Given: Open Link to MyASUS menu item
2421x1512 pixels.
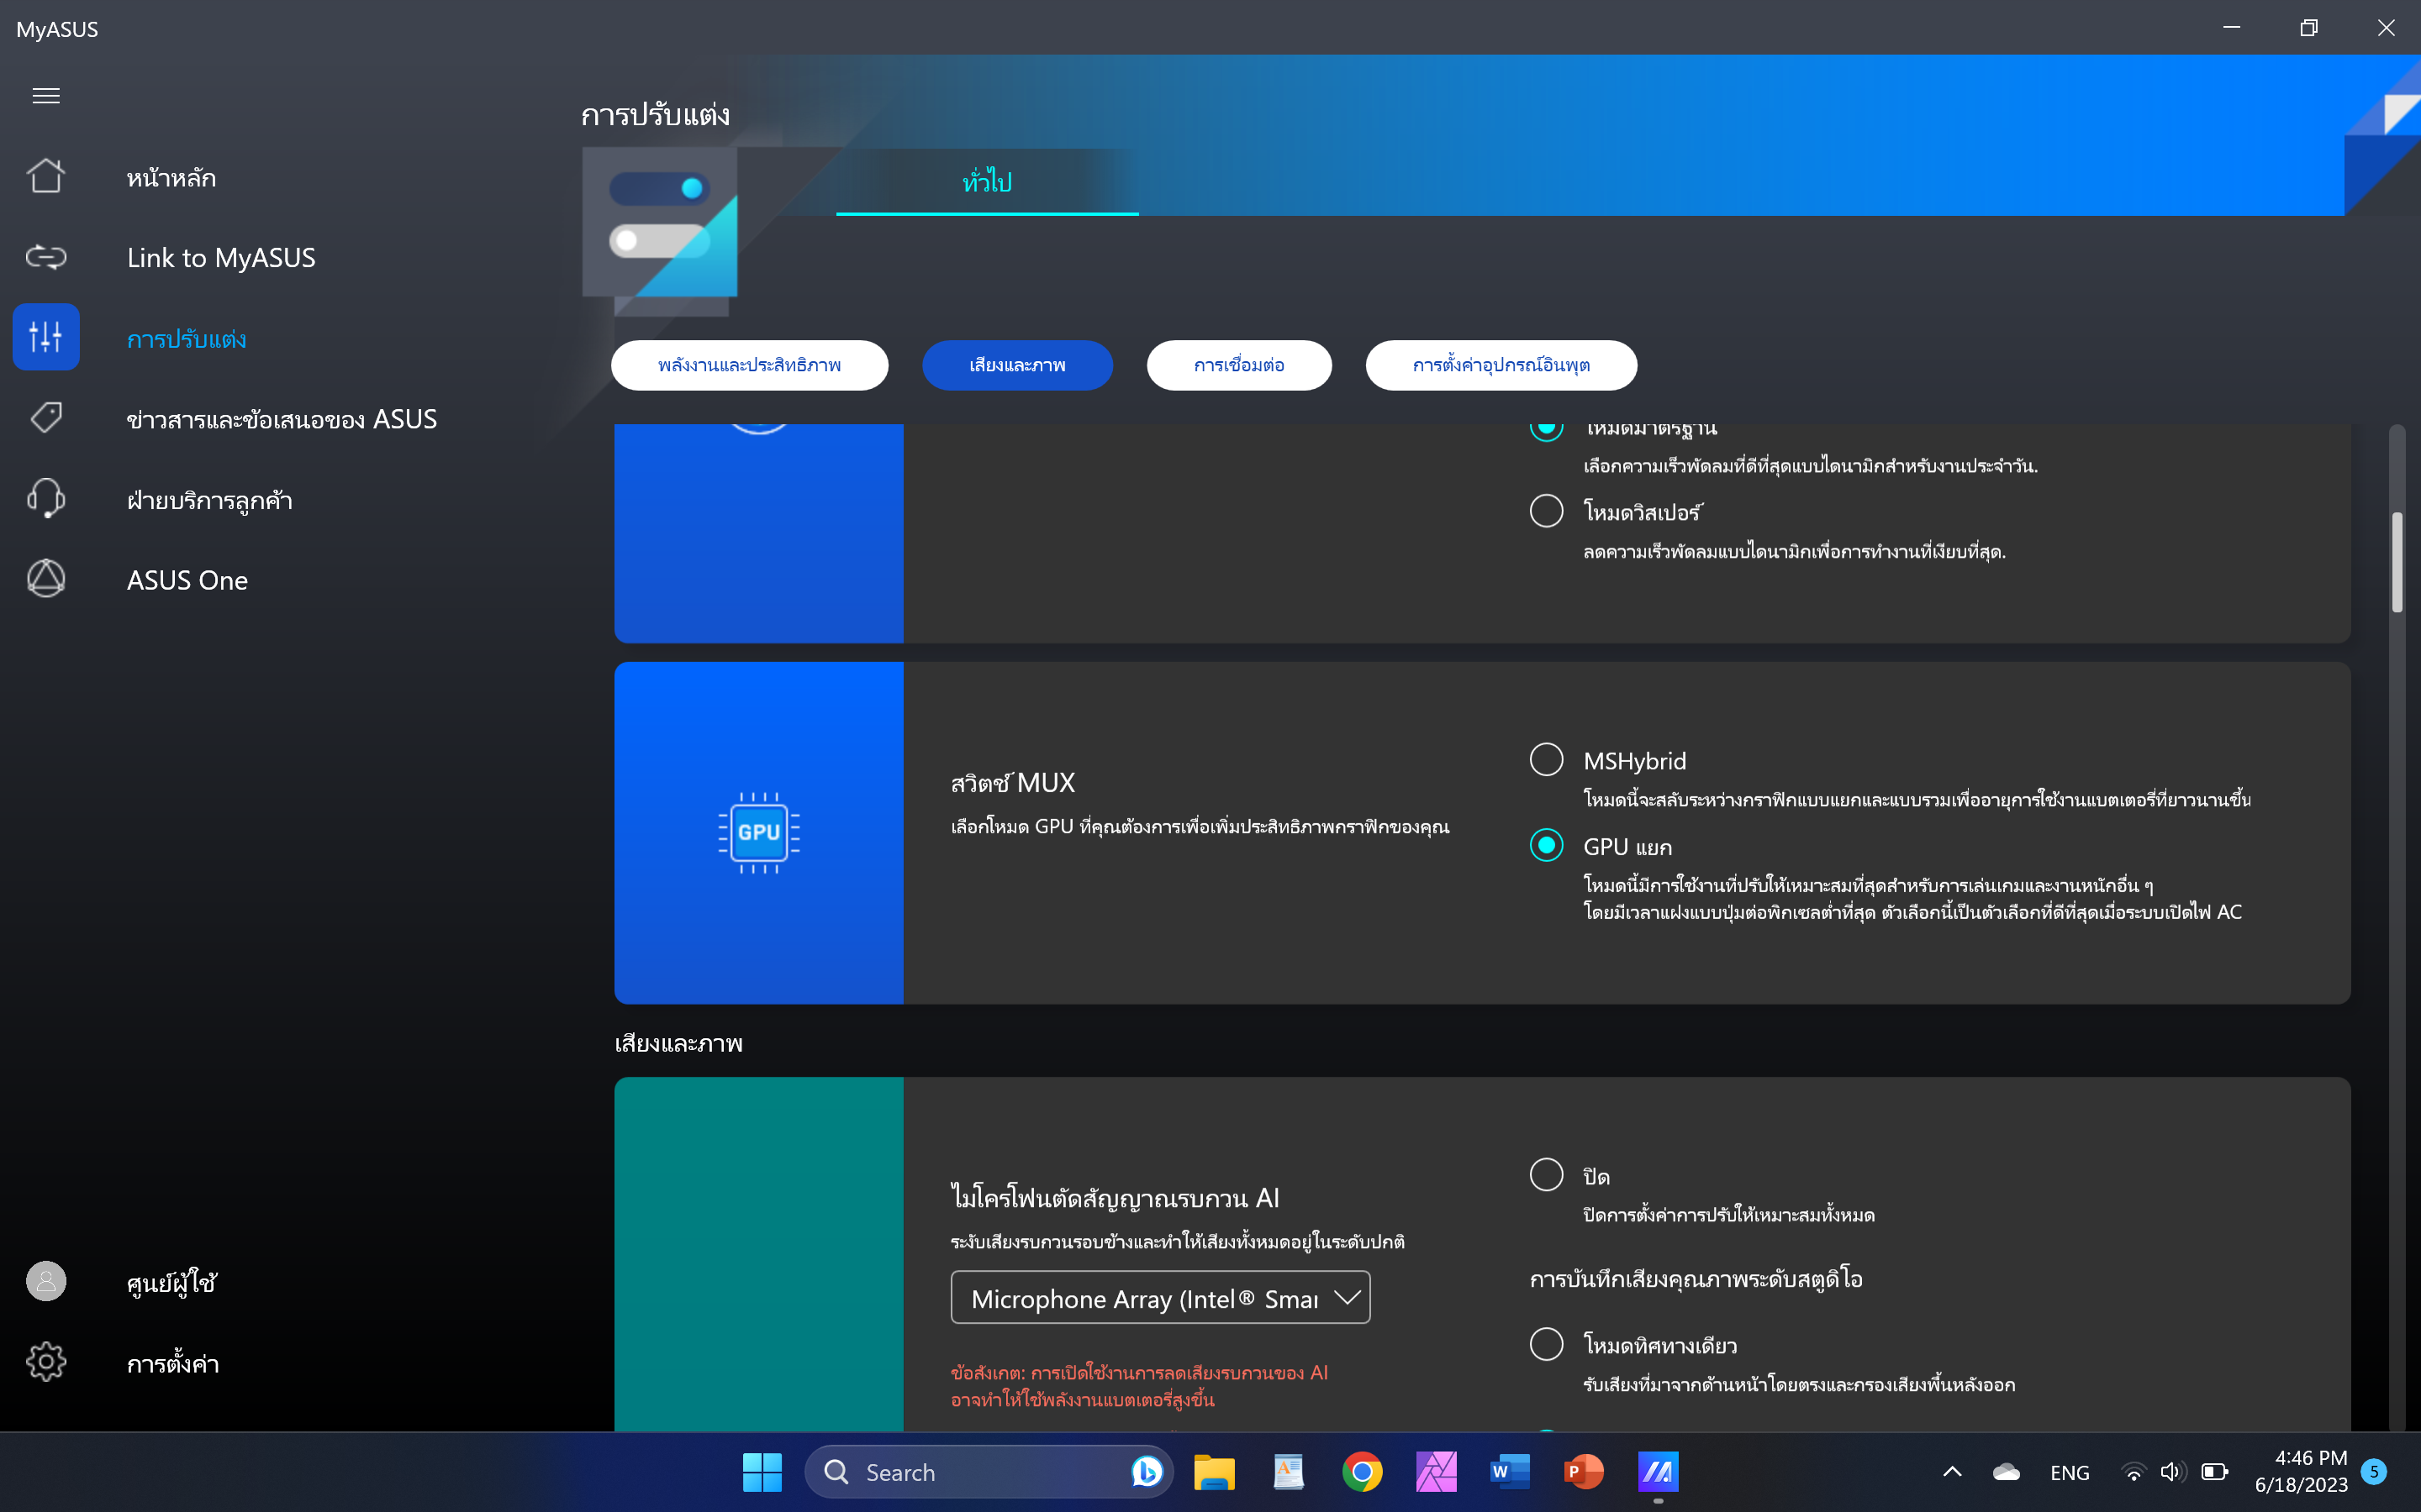Looking at the screenshot, I should tap(221, 258).
